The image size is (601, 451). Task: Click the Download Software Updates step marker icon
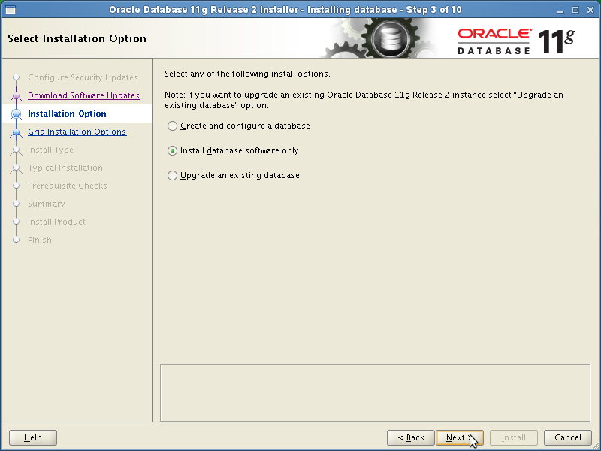pyautogui.click(x=16, y=95)
